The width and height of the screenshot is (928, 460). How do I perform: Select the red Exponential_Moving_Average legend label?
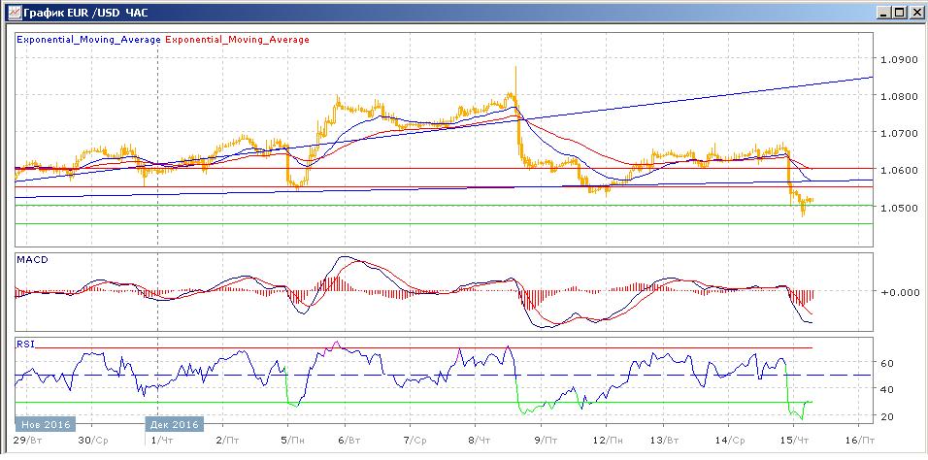[x=237, y=40]
